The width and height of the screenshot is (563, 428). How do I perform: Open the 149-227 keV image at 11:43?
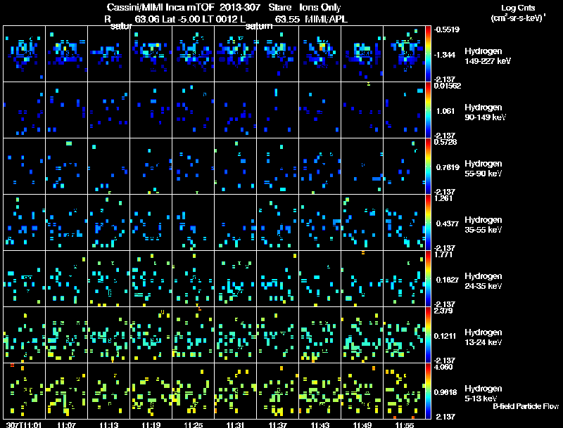point(320,54)
